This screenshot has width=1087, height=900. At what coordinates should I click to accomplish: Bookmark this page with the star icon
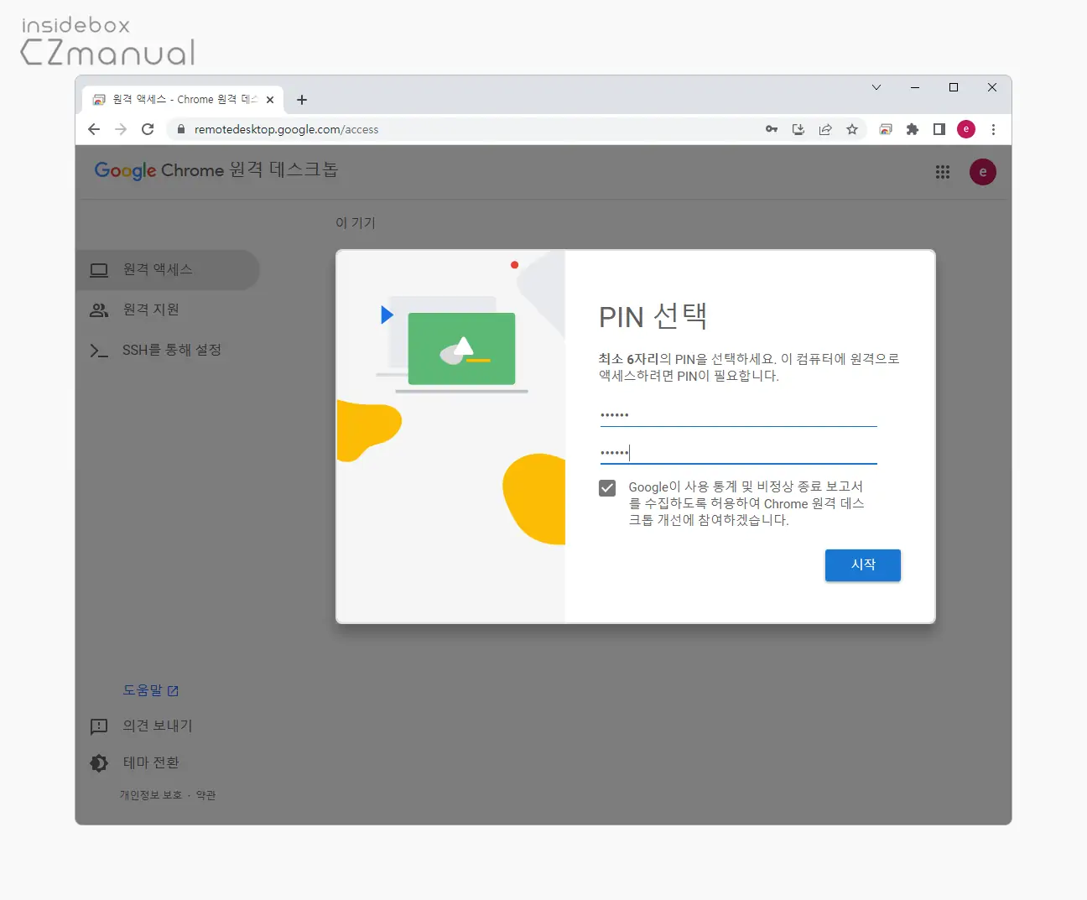coord(852,129)
